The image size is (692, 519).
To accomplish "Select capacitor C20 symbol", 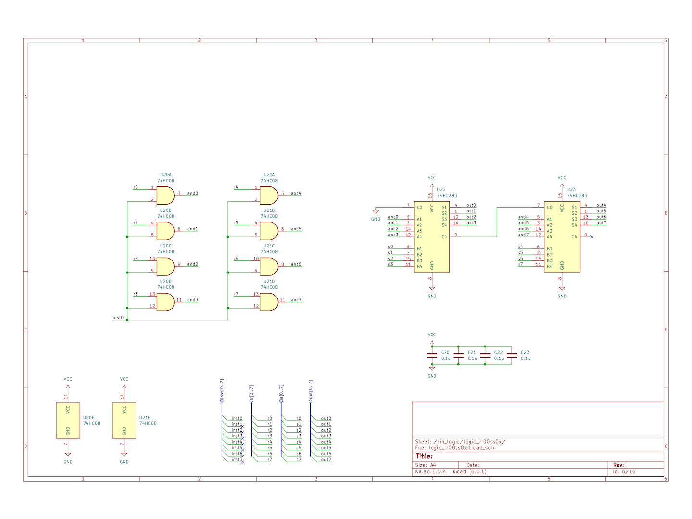I will tap(432, 355).
